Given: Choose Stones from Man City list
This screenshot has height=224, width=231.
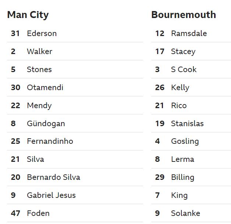Looking at the screenshot, I should click(x=75, y=70).
